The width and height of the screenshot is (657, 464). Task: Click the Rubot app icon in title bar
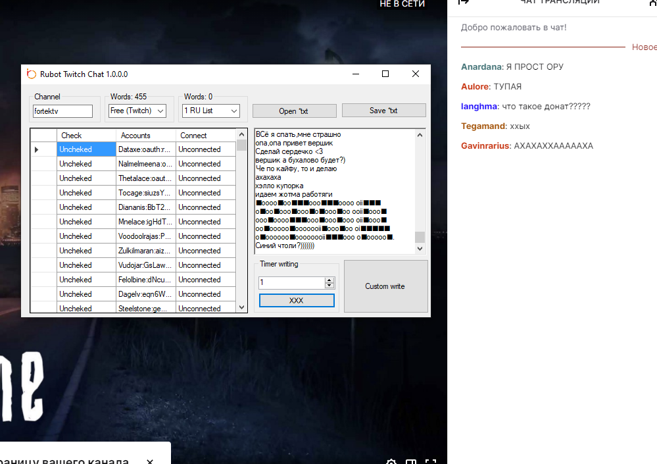(x=31, y=74)
